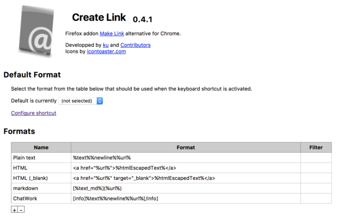The image size is (339, 219).
Task: Click the Create Link @ logo icon
Action: click(36, 31)
